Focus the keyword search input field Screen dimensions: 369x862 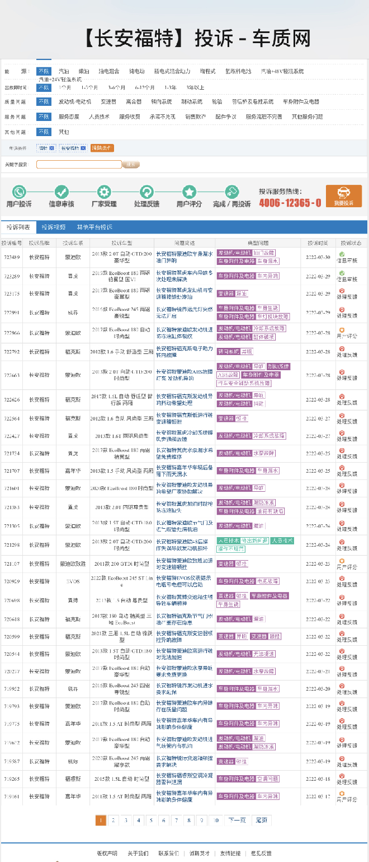pos(79,164)
